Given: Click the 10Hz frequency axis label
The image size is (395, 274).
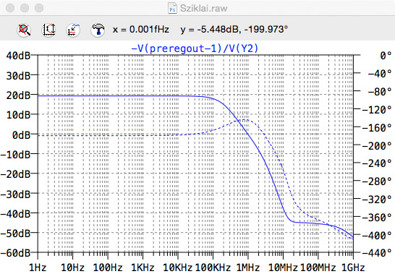Looking at the screenshot, I should [72, 267].
